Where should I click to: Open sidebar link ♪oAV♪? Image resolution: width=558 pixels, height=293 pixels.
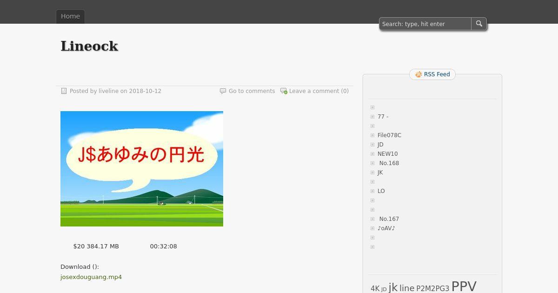click(386, 228)
